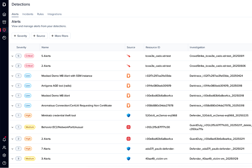
Task: Click the CrowdStrike source icon for 5 Alerts
Action: (x=128, y=56)
